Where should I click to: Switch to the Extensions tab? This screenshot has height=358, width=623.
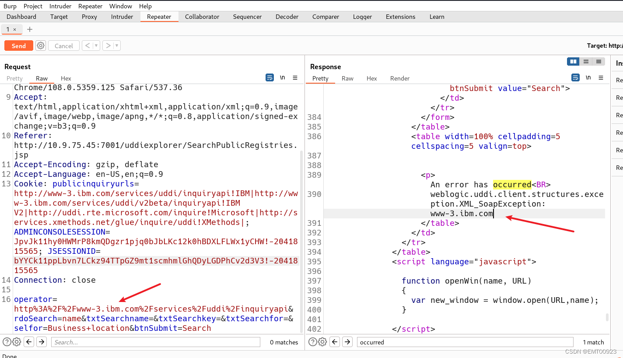[400, 17]
